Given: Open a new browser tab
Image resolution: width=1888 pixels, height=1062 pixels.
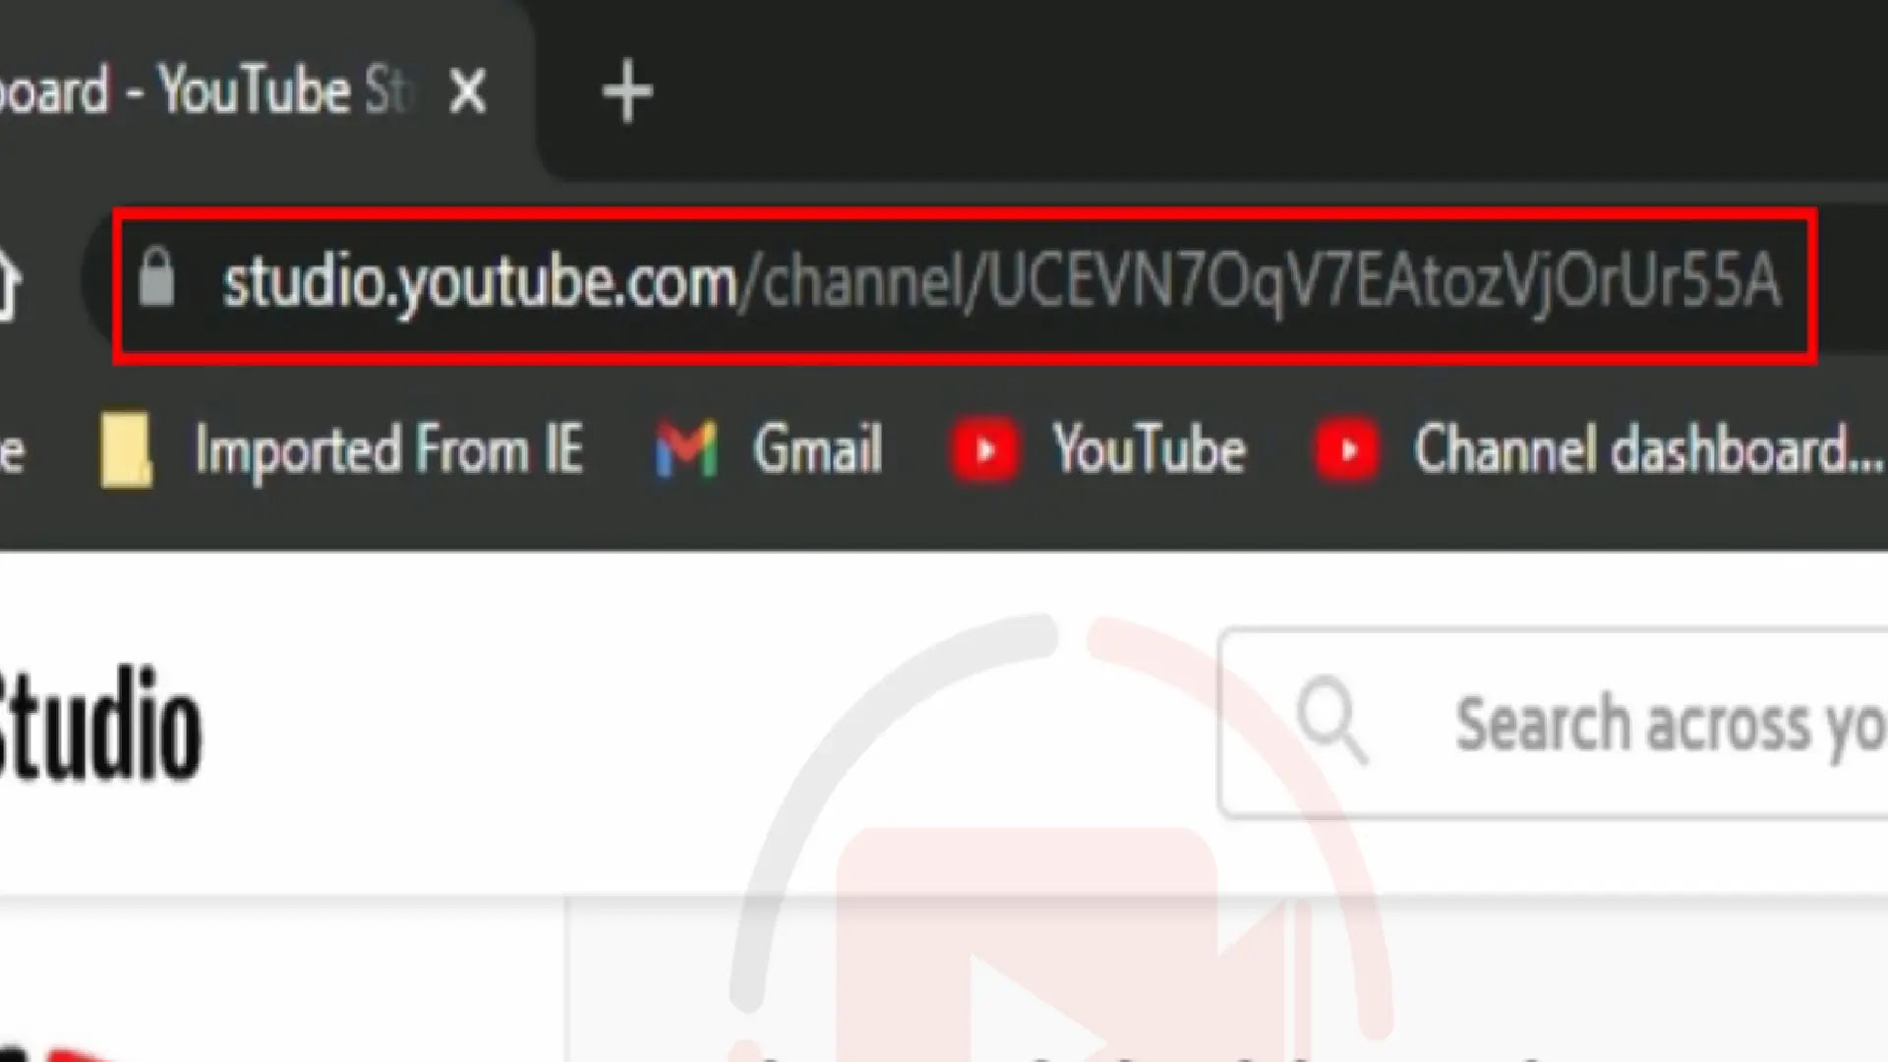Looking at the screenshot, I should 626,91.
